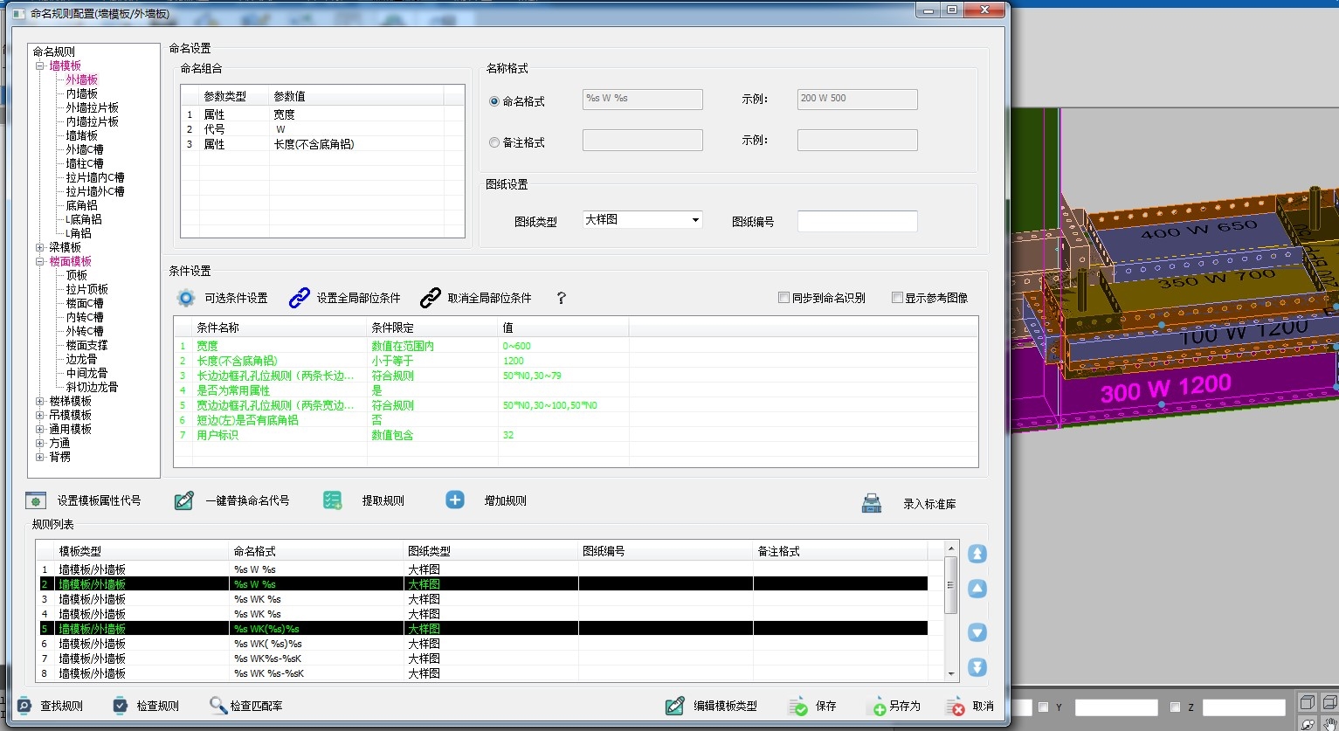Enable the 同步到命名识别 checkbox
Viewport: 1339px width, 731px height.
783,298
